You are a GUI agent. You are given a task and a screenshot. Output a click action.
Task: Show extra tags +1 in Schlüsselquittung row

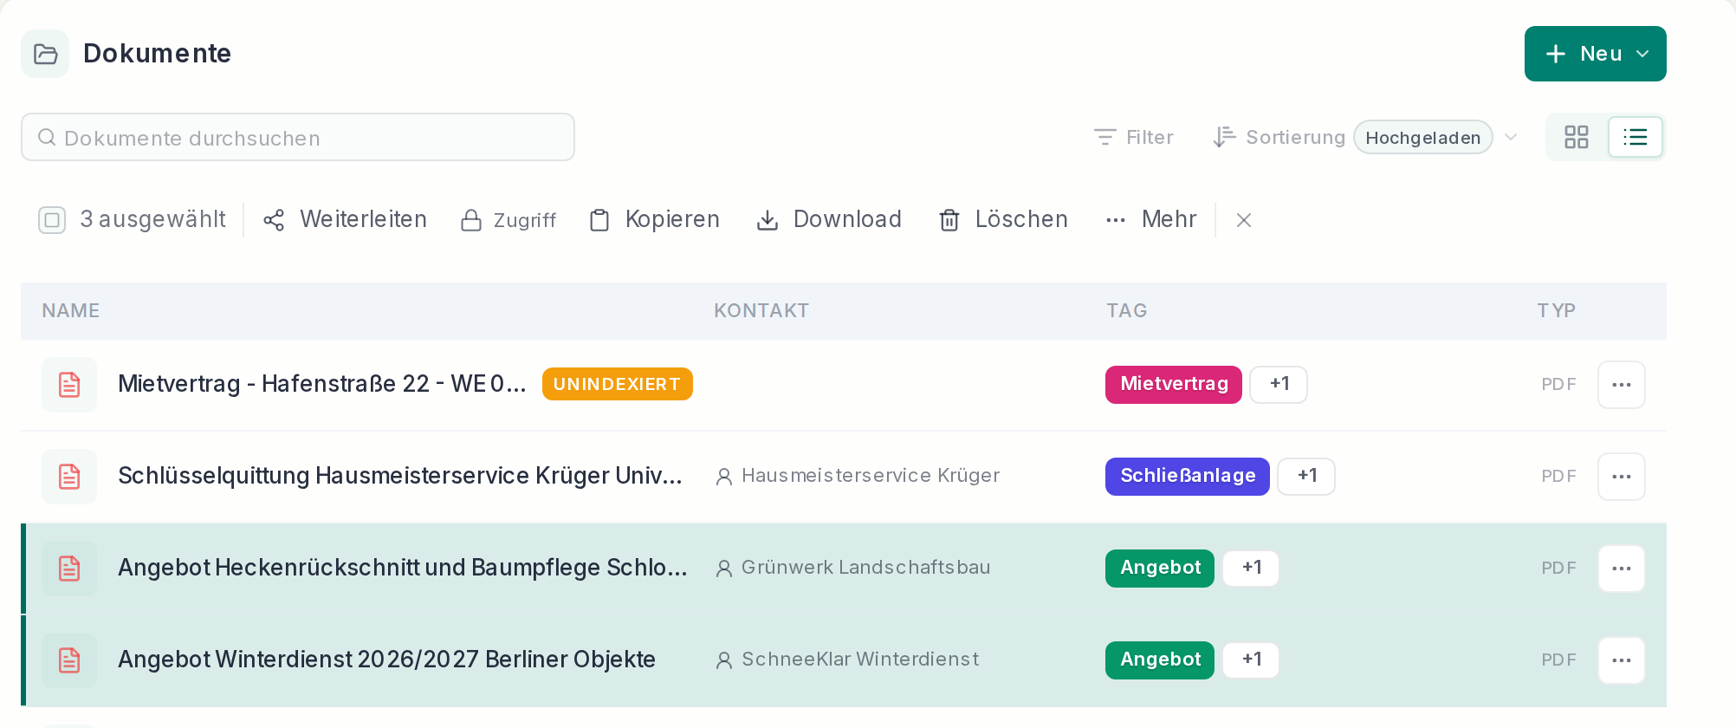click(1306, 476)
